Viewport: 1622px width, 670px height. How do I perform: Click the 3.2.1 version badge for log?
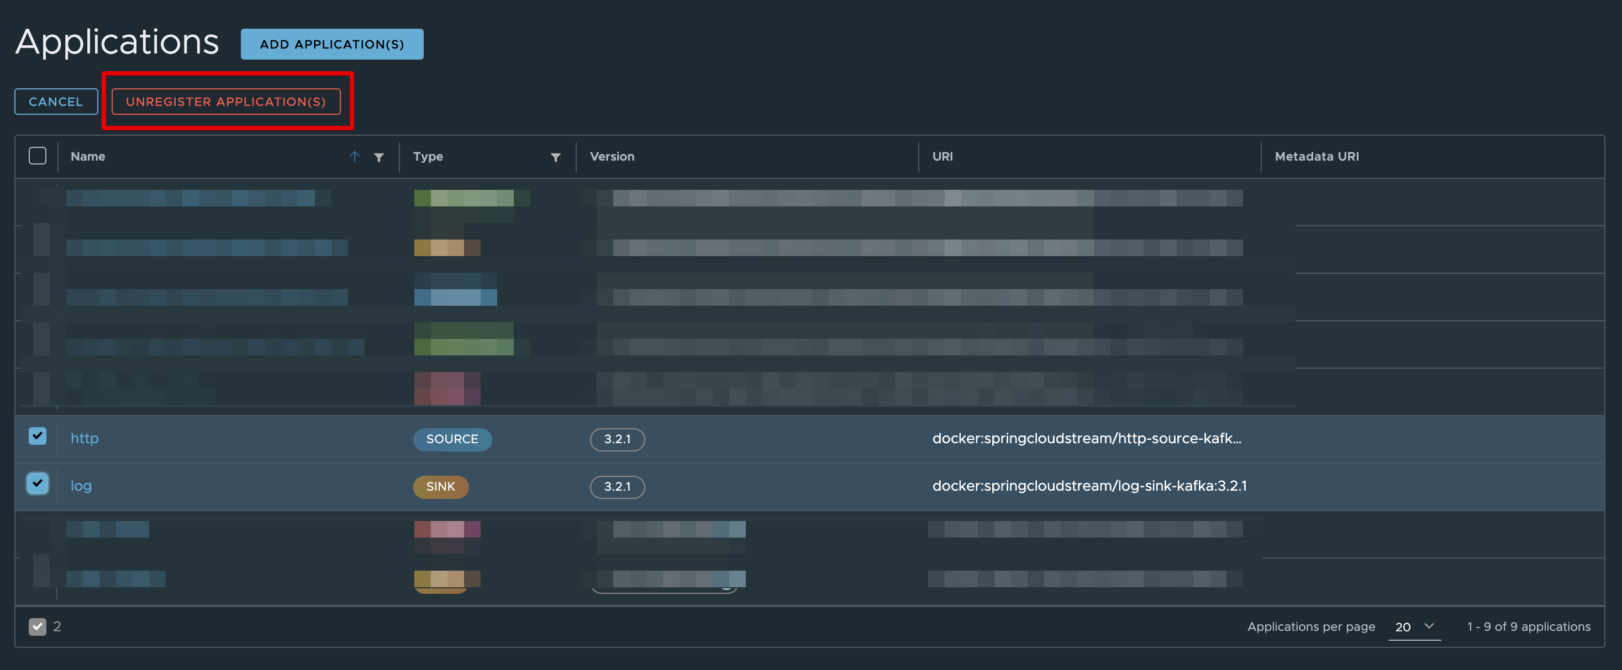[617, 486]
